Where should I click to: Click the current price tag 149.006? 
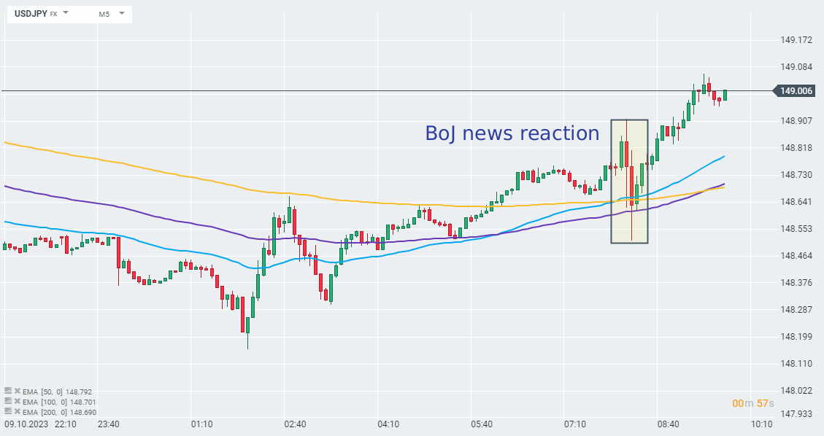click(796, 91)
